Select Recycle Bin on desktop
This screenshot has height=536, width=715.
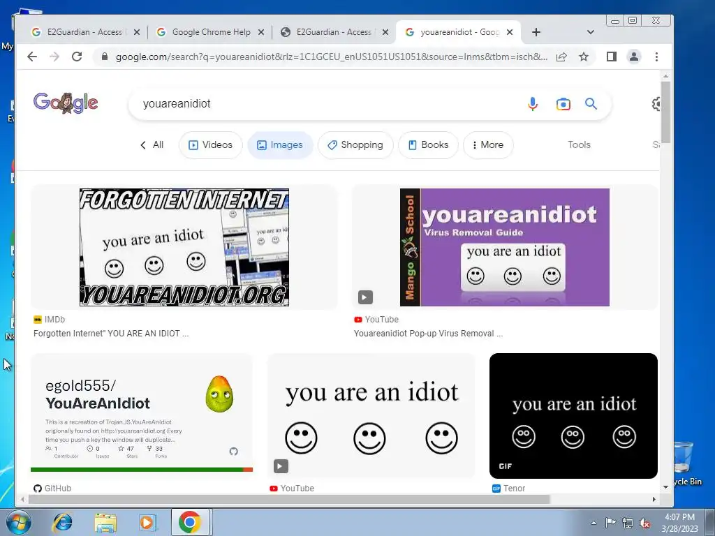click(684, 464)
